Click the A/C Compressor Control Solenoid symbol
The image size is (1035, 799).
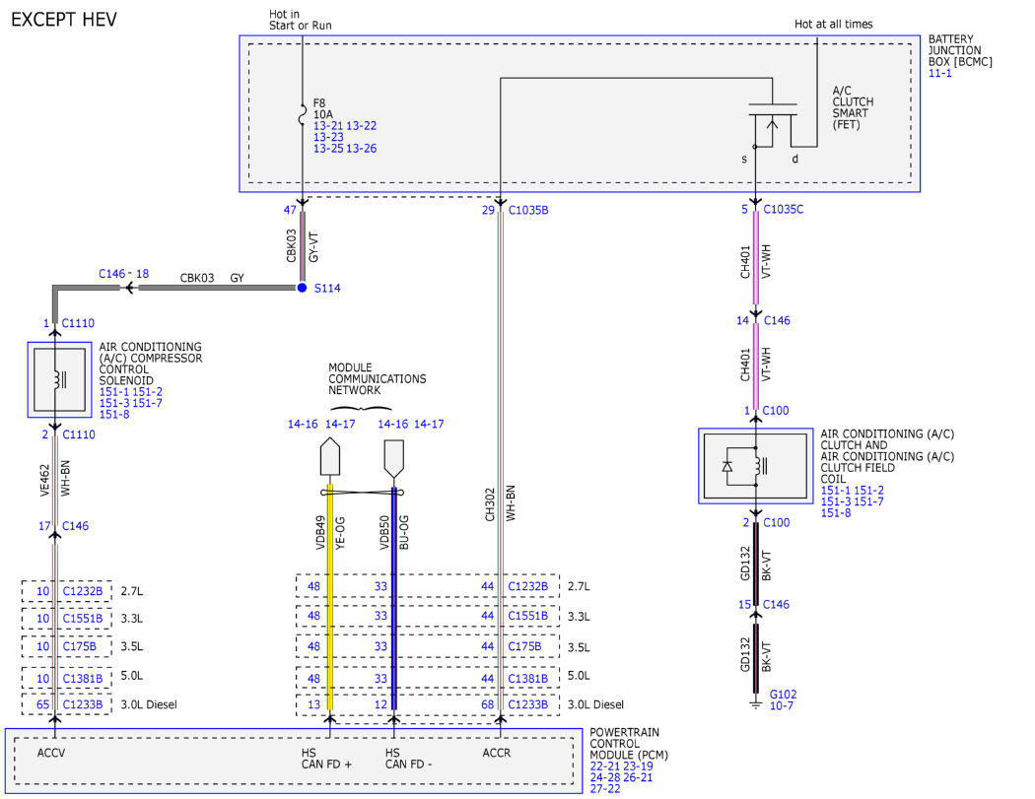tap(59, 379)
